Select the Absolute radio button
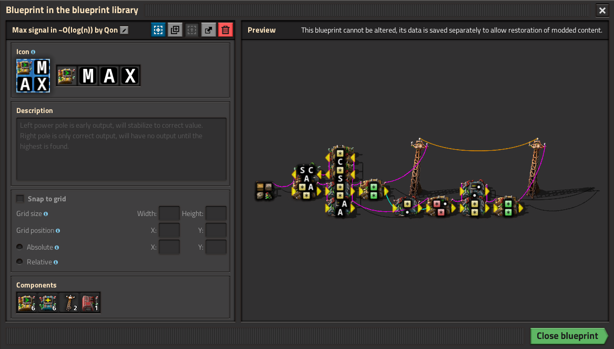The image size is (614, 349). [x=19, y=247]
